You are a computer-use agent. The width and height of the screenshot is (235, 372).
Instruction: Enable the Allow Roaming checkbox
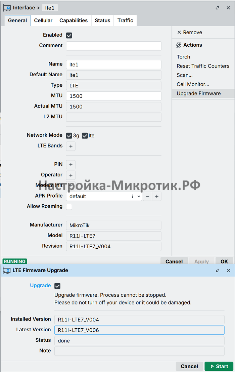click(x=69, y=207)
